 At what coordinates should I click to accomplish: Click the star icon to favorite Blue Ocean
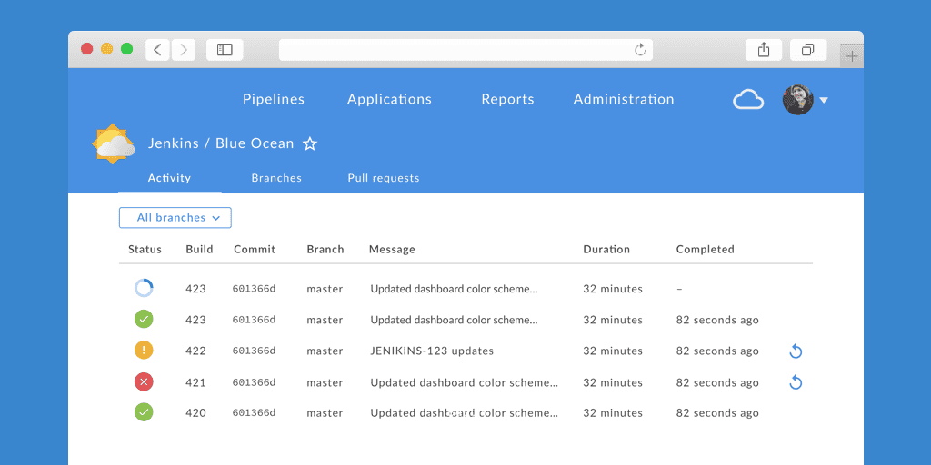click(310, 143)
